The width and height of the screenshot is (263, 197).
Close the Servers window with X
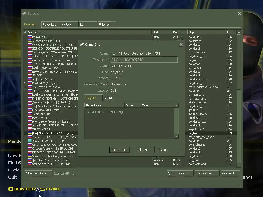pos(239,13)
